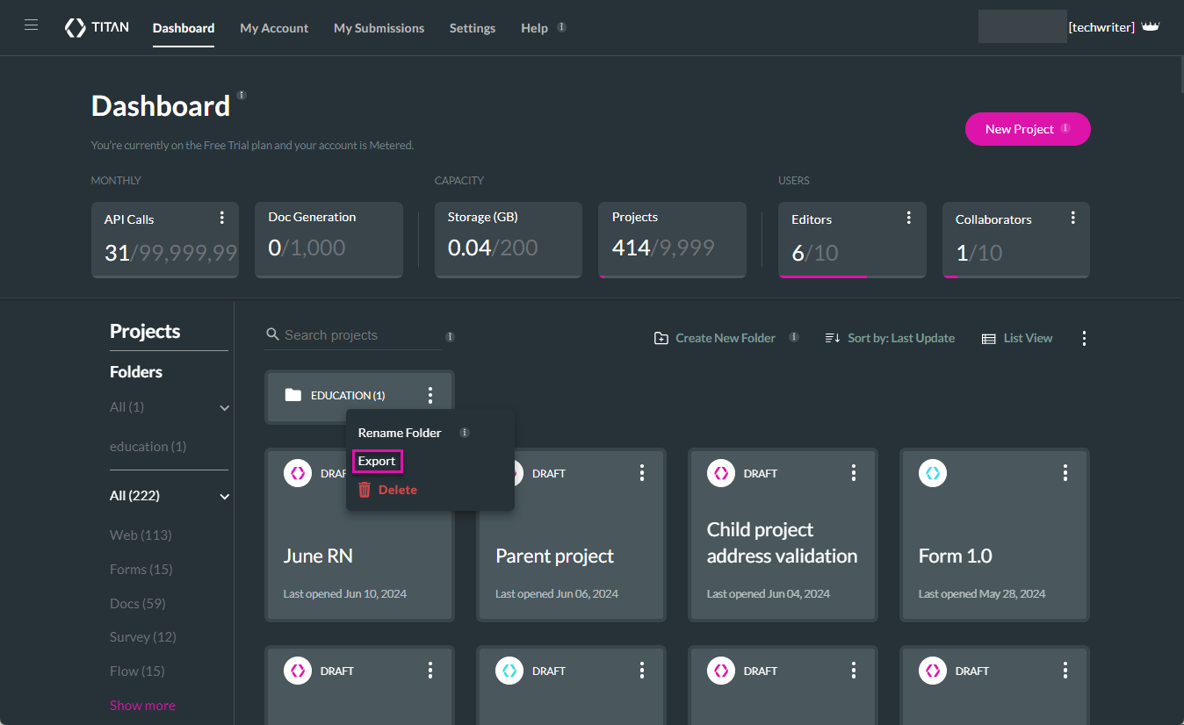Switch projects to List View

coord(1017,338)
